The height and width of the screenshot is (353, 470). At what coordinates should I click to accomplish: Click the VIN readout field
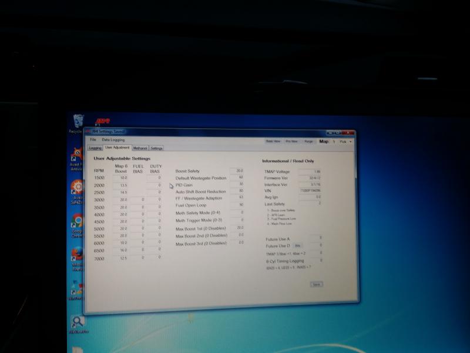coord(310,191)
